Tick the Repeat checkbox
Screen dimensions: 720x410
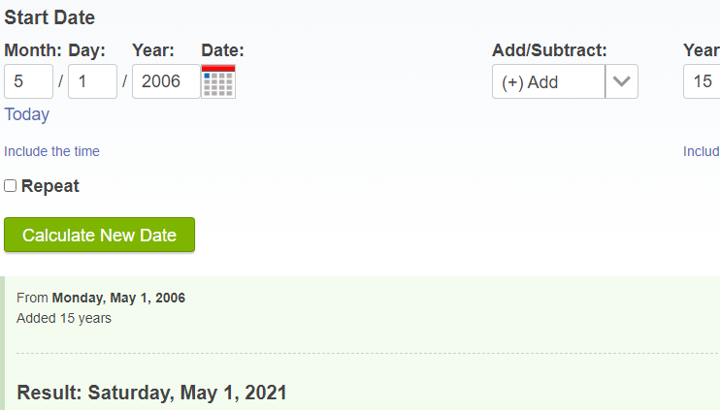point(10,186)
